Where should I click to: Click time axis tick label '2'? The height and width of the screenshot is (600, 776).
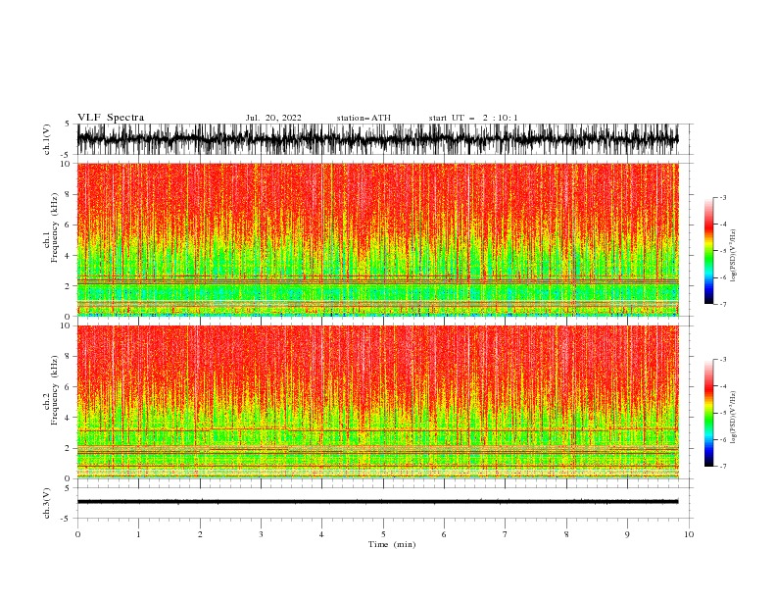click(x=200, y=534)
